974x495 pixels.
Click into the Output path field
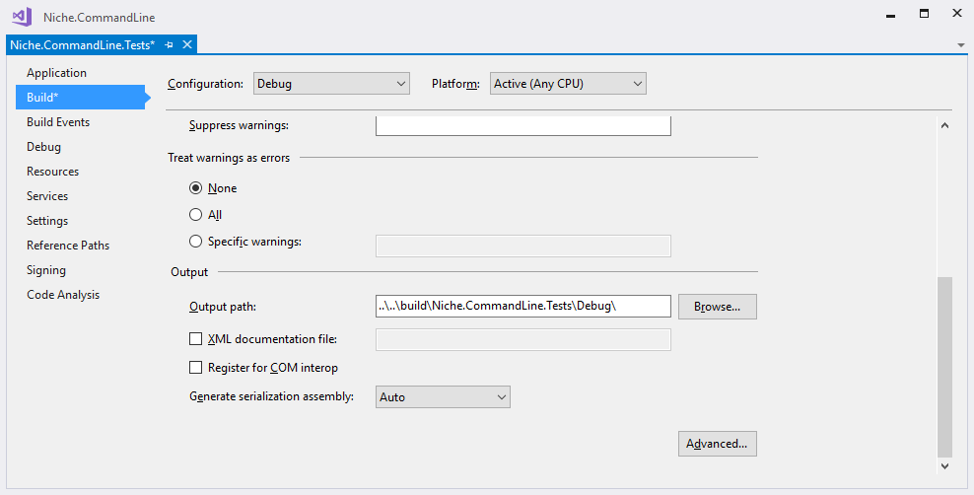coord(523,307)
